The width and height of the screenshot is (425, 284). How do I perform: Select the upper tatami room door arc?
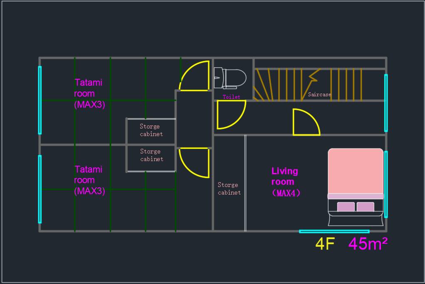click(x=194, y=76)
